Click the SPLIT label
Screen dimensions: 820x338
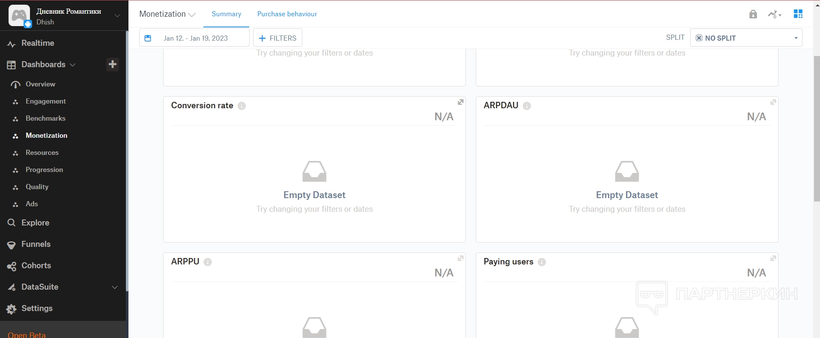[x=675, y=38]
